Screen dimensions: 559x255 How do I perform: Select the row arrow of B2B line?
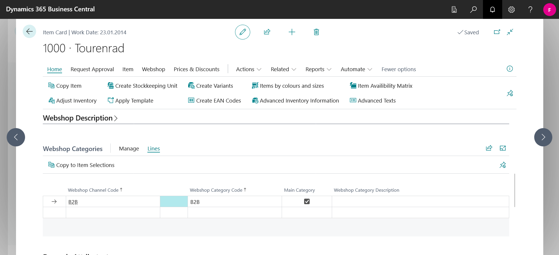(54, 202)
